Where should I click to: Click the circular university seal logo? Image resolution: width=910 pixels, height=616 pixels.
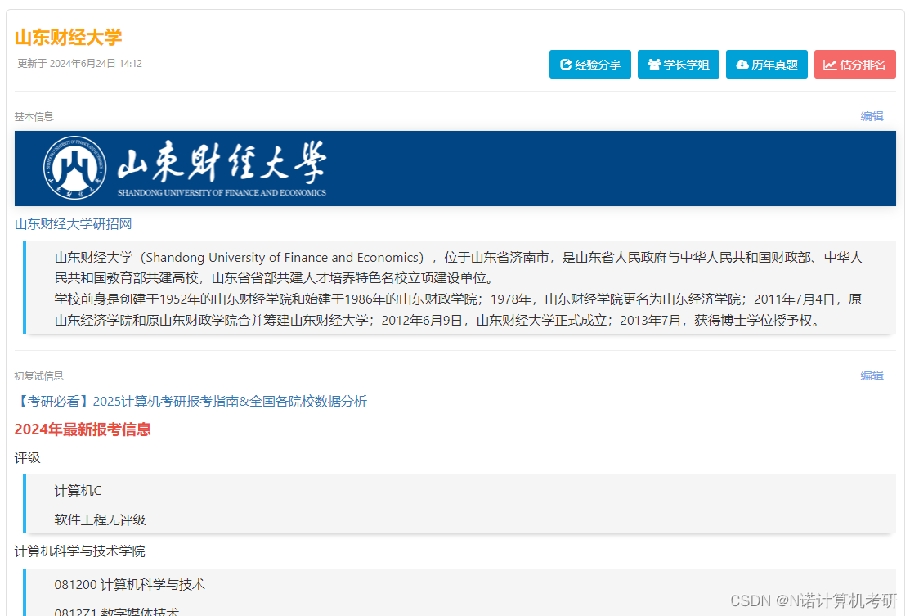75,168
